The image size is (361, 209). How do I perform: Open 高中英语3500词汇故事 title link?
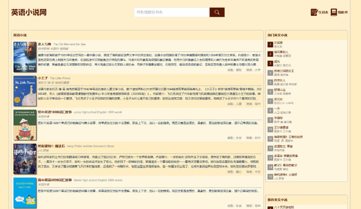pos(55,180)
